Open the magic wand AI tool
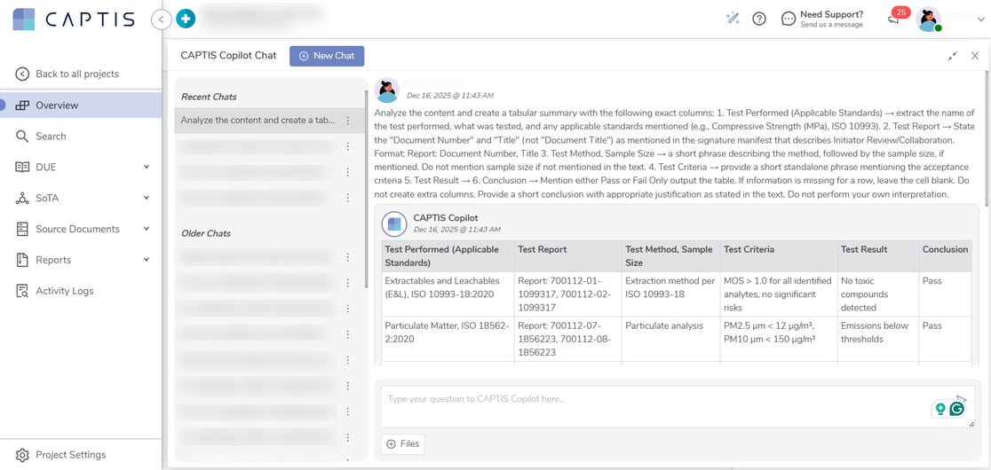 (x=733, y=19)
